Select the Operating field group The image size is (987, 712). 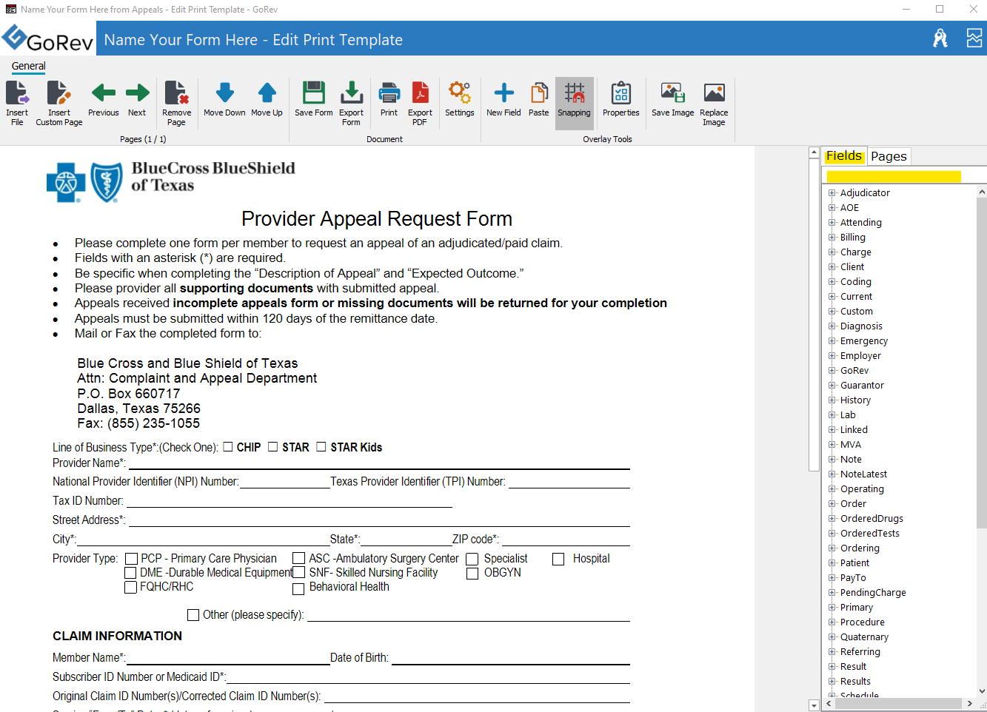pos(862,489)
